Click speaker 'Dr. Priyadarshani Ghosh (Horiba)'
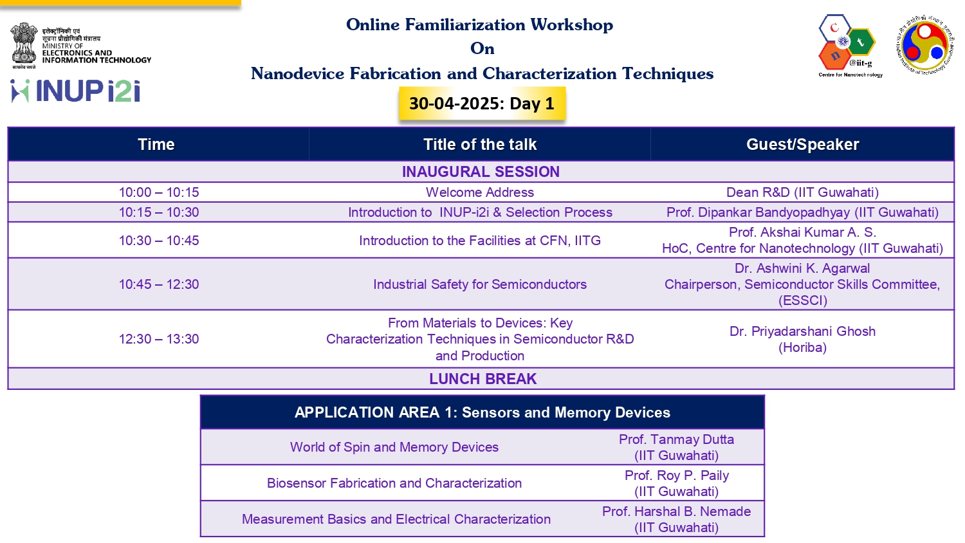The image size is (965, 543). 802,339
